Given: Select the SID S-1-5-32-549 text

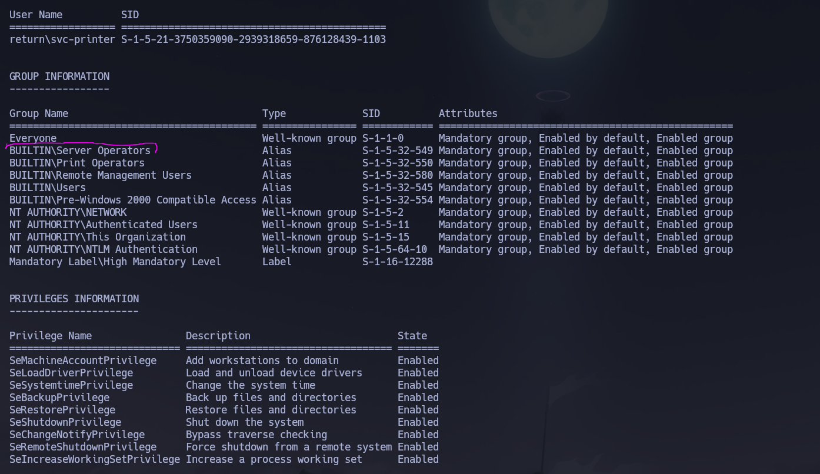Looking at the screenshot, I should click(397, 151).
